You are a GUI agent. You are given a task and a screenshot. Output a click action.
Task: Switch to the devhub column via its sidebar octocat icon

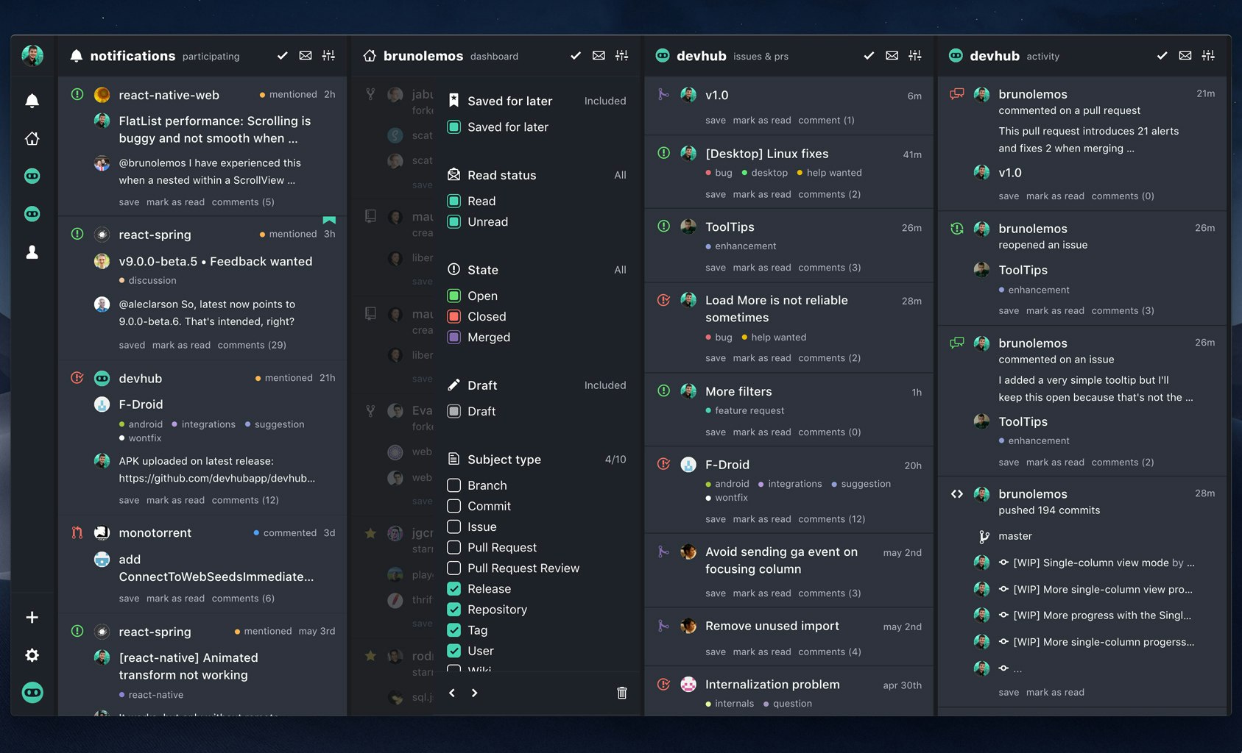coord(32,176)
